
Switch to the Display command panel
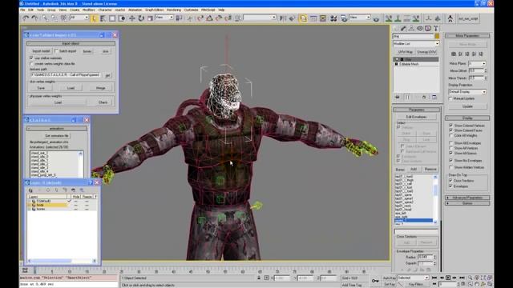coord(427,29)
